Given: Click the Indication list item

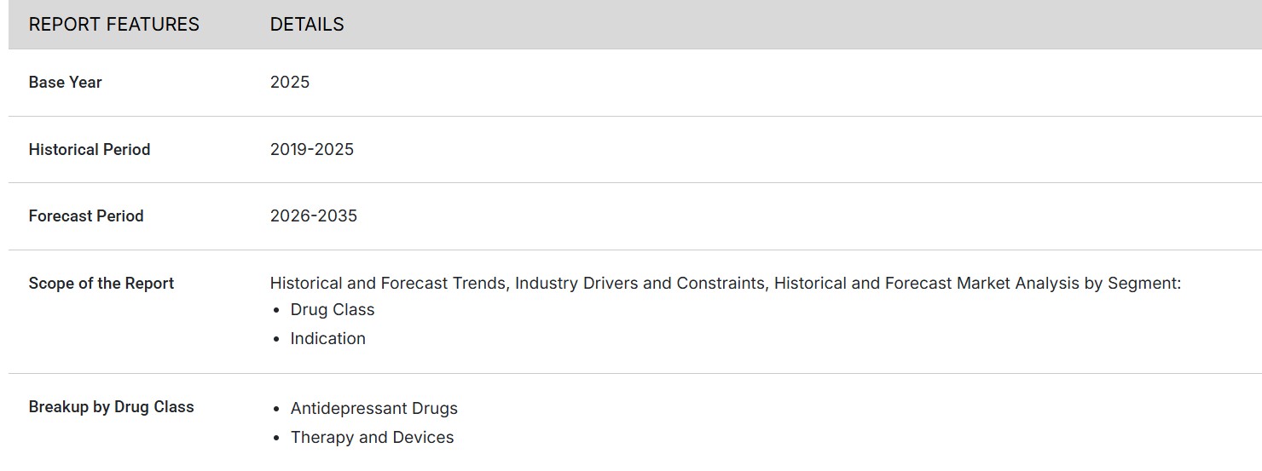Looking at the screenshot, I should coord(327,339).
